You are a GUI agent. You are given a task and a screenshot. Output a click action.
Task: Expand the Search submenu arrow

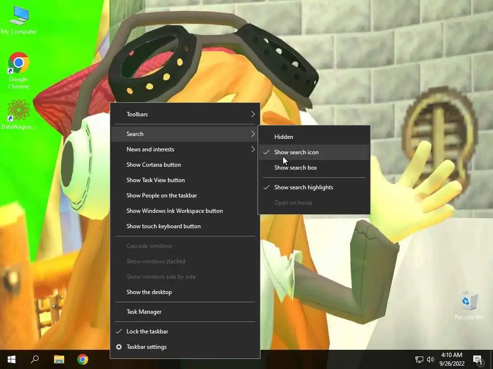pyautogui.click(x=253, y=134)
